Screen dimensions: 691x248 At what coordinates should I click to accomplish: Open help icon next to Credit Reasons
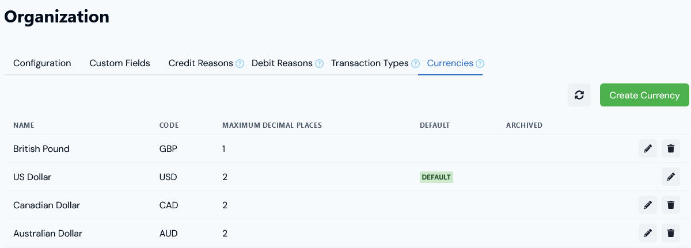point(240,63)
